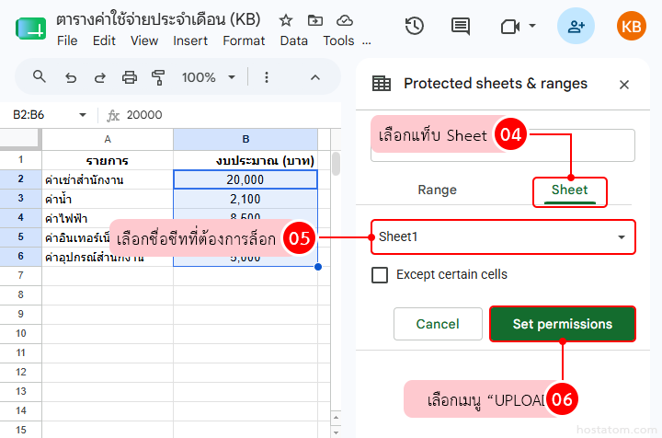
Task: Open the Edit menu
Action: pyautogui.click(x=104, y=40)
